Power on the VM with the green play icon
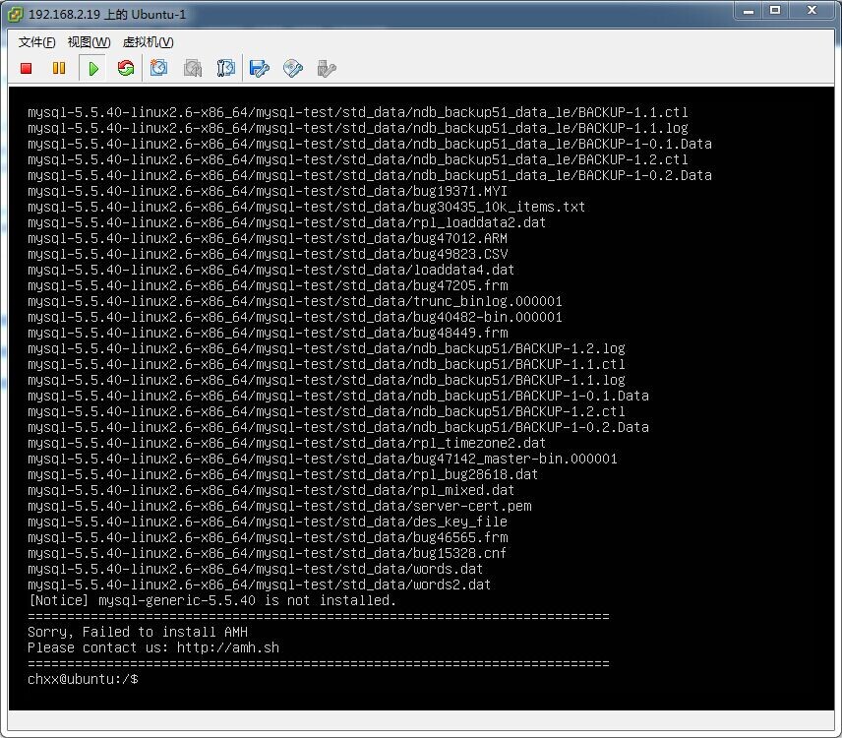This screenshot has height=738, width=842. [93, 68]
